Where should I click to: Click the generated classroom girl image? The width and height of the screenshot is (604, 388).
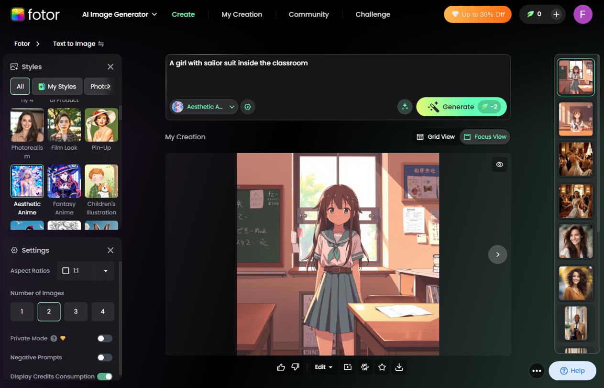[x=338, y=254]
